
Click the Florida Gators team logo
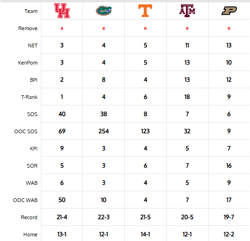104,11
